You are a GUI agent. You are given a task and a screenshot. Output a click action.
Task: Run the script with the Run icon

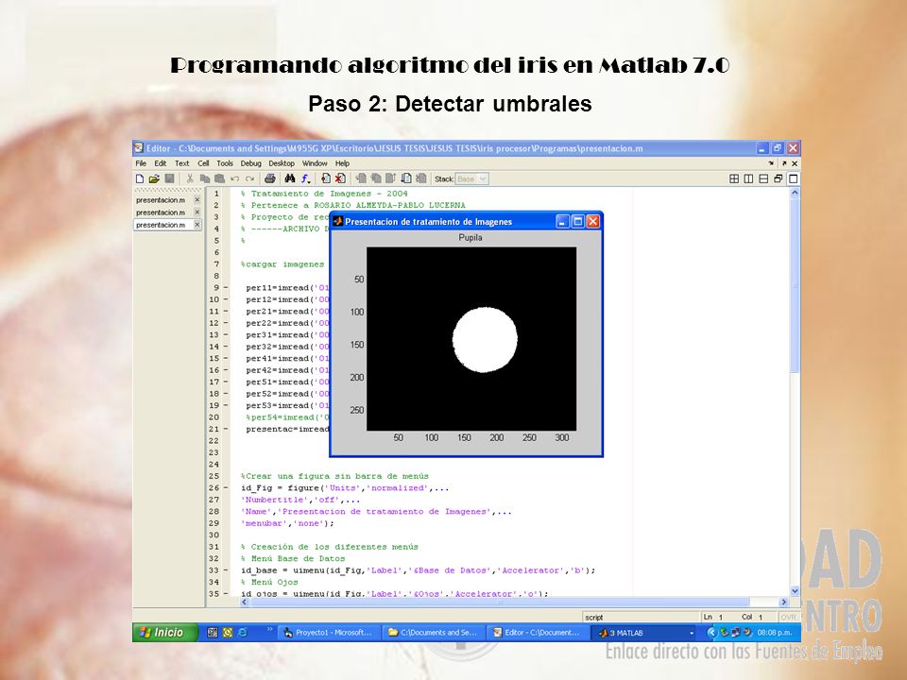(406, 178)
